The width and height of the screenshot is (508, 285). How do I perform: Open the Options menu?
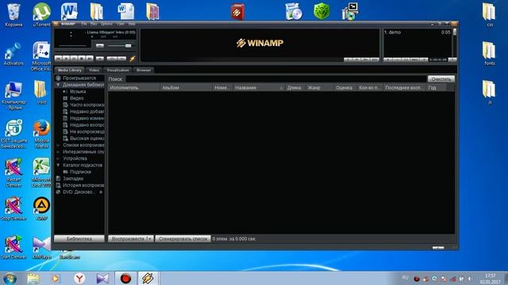click(x=106, y=24)
